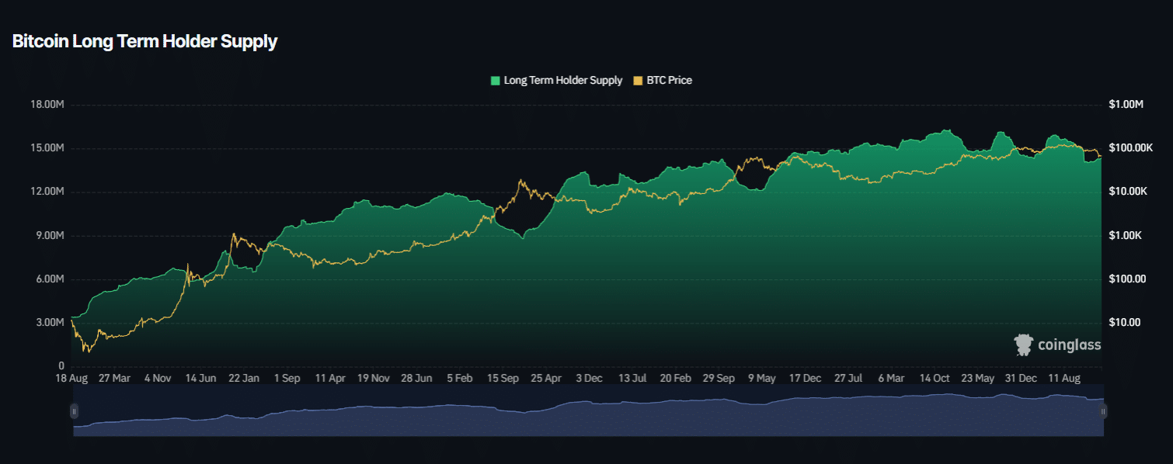Click the $1.00M right axis label
Image resolution: width=1173 pixels, height=464 pixels.
tap(1127, 105)
